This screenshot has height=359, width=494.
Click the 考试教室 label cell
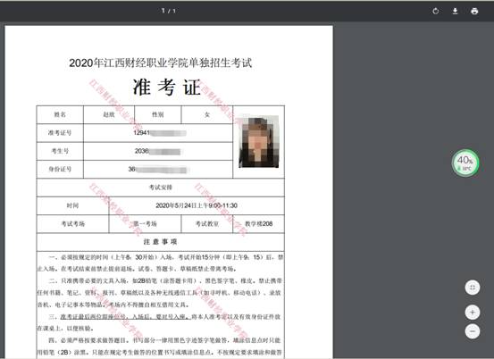207,224
